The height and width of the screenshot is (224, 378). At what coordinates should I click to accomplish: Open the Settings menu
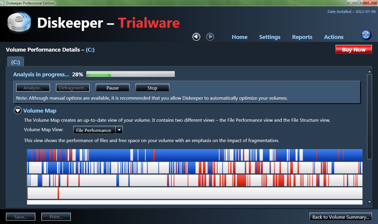(x=270, y=37)
